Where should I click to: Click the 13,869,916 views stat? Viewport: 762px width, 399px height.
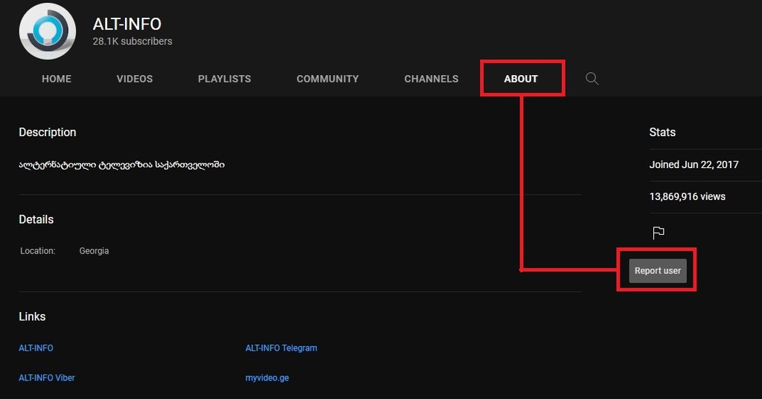(x=687, y=197)
